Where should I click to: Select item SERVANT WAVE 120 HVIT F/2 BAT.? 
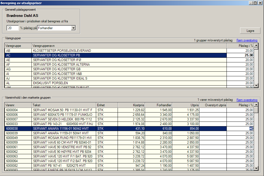(129, 161)
